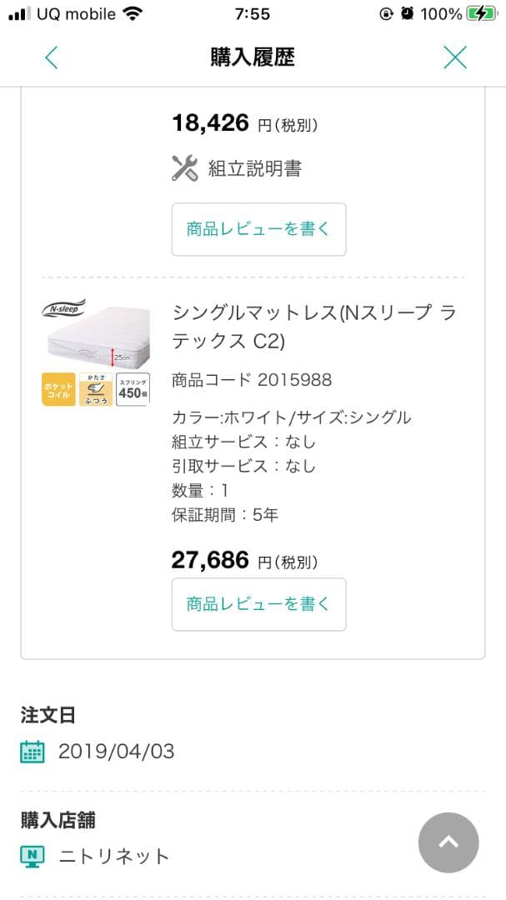Screen dimensions: 506x900
Task: Tap the スプリング 450 spring count badge
Action: pos(133,389)
